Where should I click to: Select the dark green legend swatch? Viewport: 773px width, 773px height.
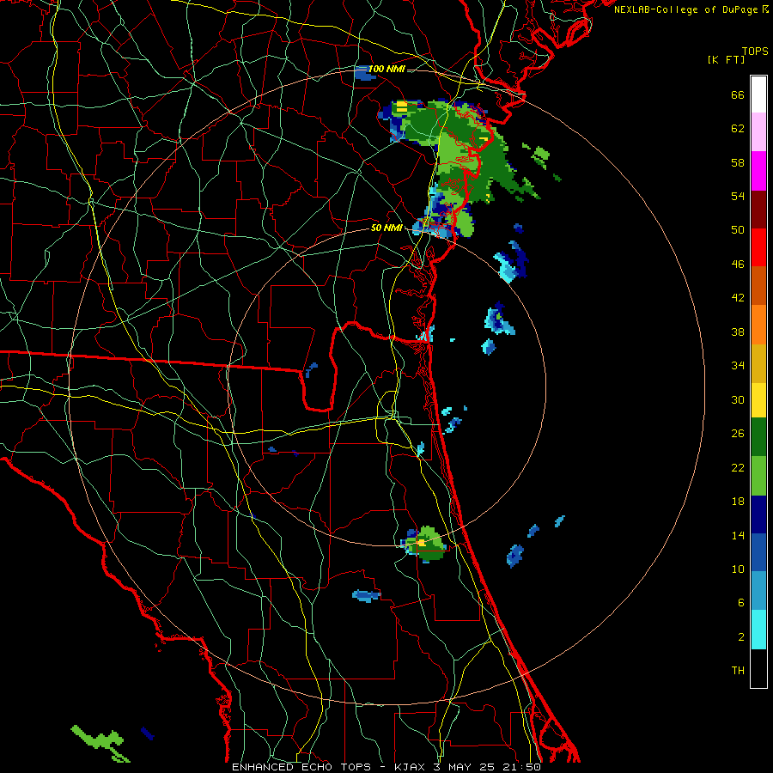pos(758,437)
